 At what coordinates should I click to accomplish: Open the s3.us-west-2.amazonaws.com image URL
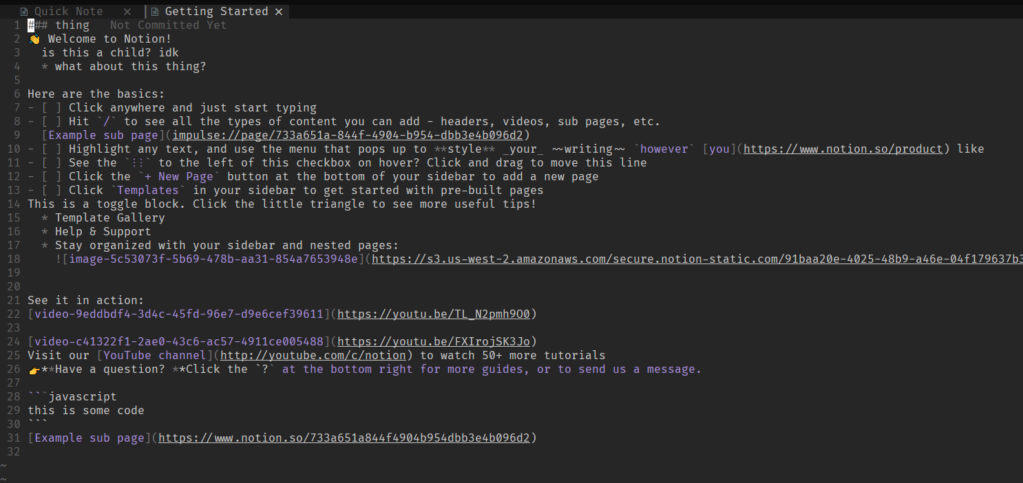click(697, 259)
